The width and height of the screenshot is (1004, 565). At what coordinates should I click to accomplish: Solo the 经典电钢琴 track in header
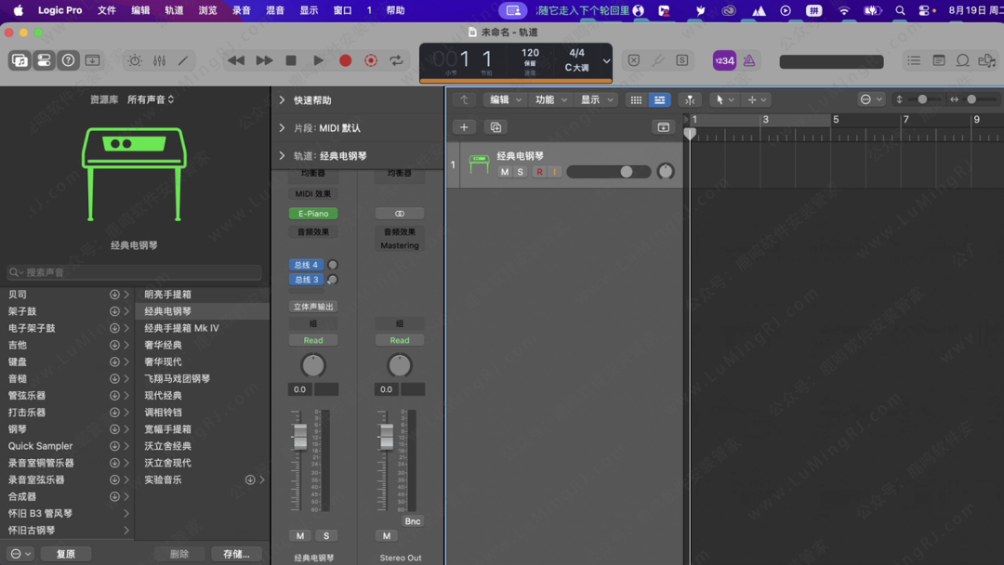521,172
